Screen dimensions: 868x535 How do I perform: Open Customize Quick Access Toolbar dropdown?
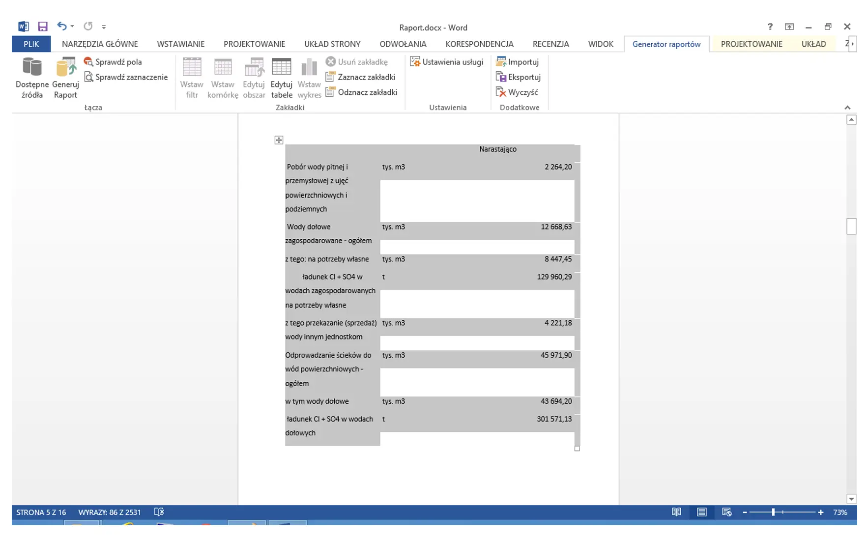click(x=104, y=27)
